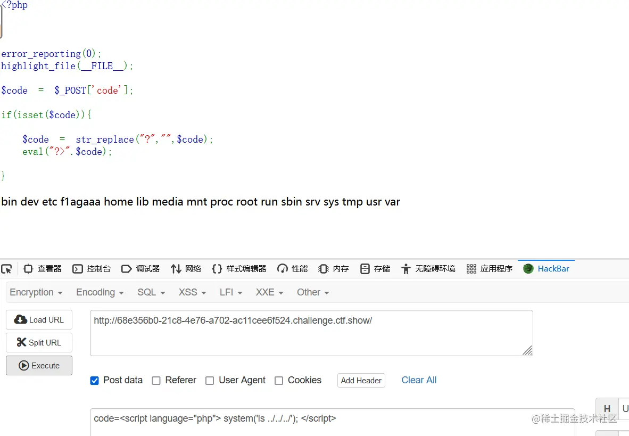Expand the XSS dropdown menu
629x436 pixels.
tap(193, 292)
